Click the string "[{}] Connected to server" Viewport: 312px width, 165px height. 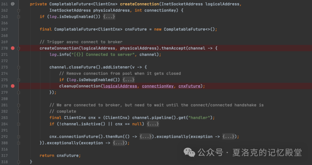point(103,54)
